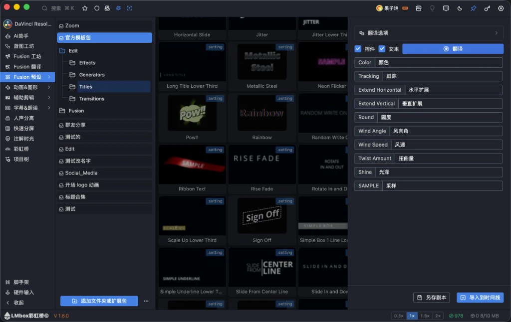Open the three-dot more options menu
The width and height of the screenshot is (511, 322).
(x=146, y=301)
